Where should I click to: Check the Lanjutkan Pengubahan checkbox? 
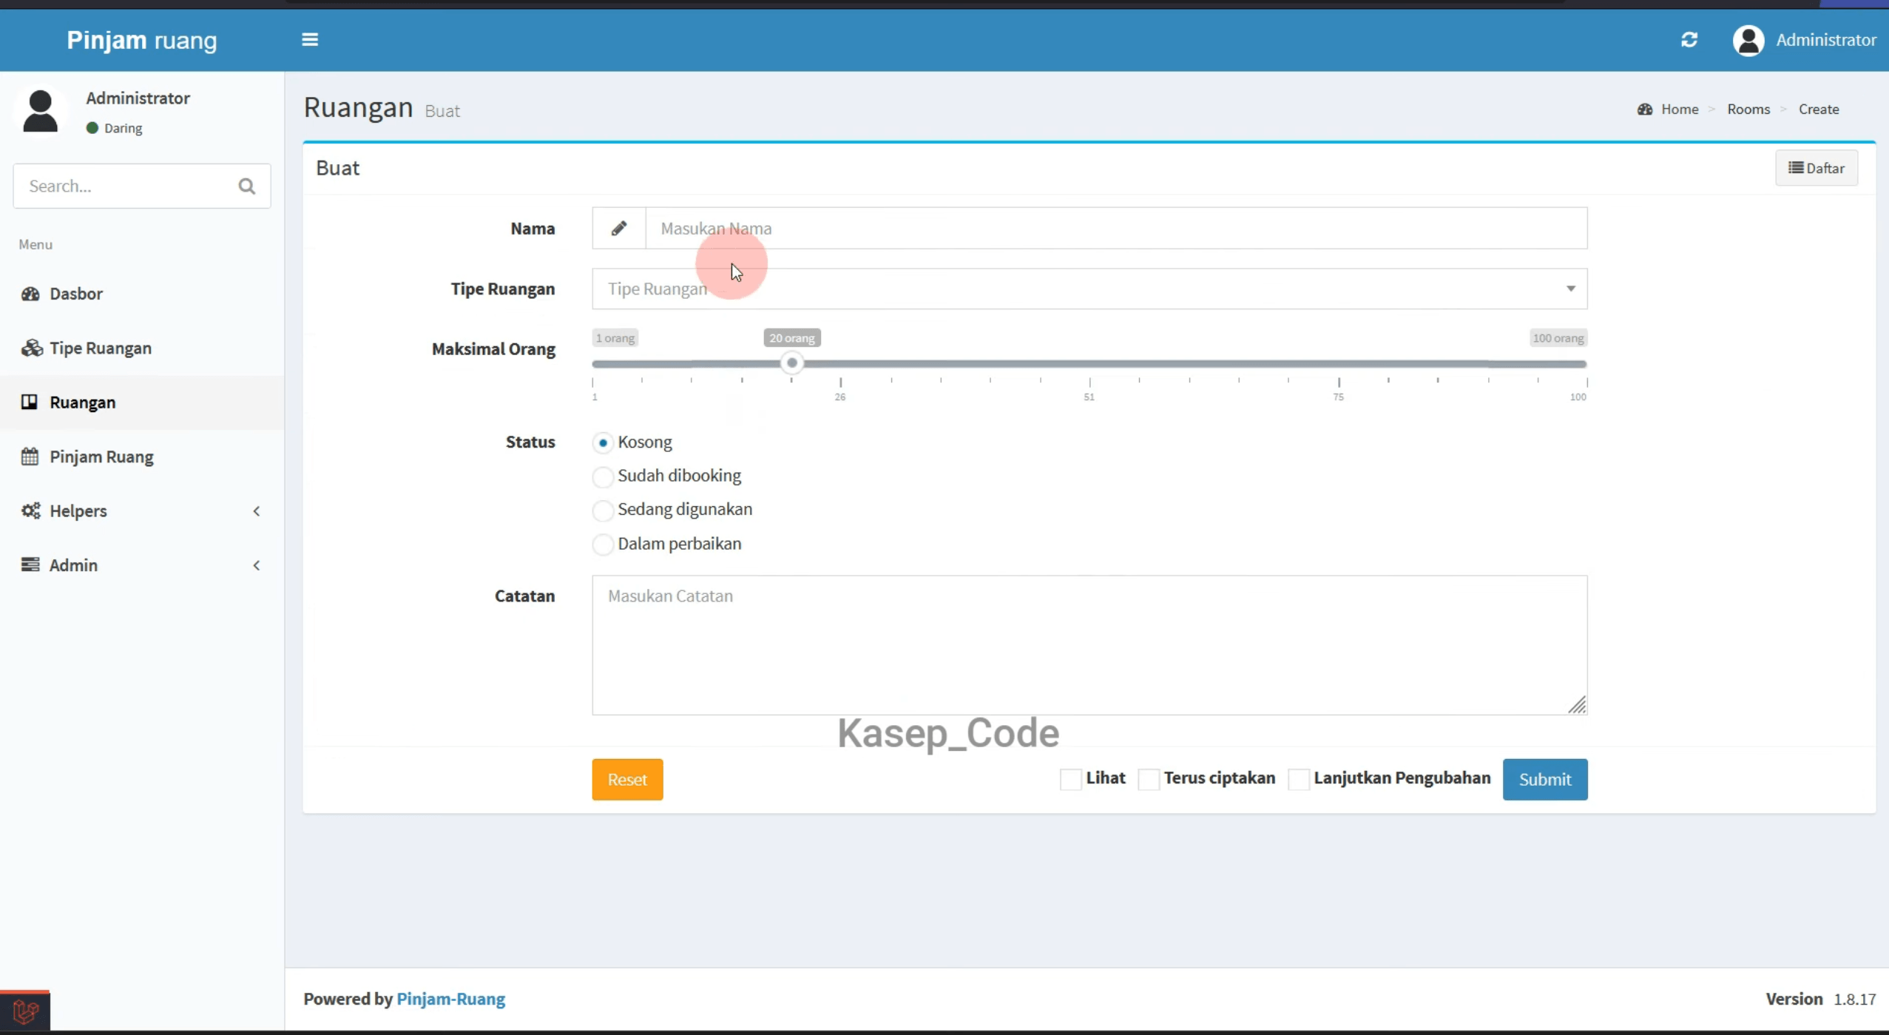(x=1299, y=779)
